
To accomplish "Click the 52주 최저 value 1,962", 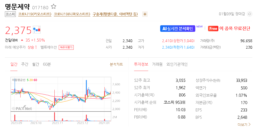I will (x=181, y=88).
